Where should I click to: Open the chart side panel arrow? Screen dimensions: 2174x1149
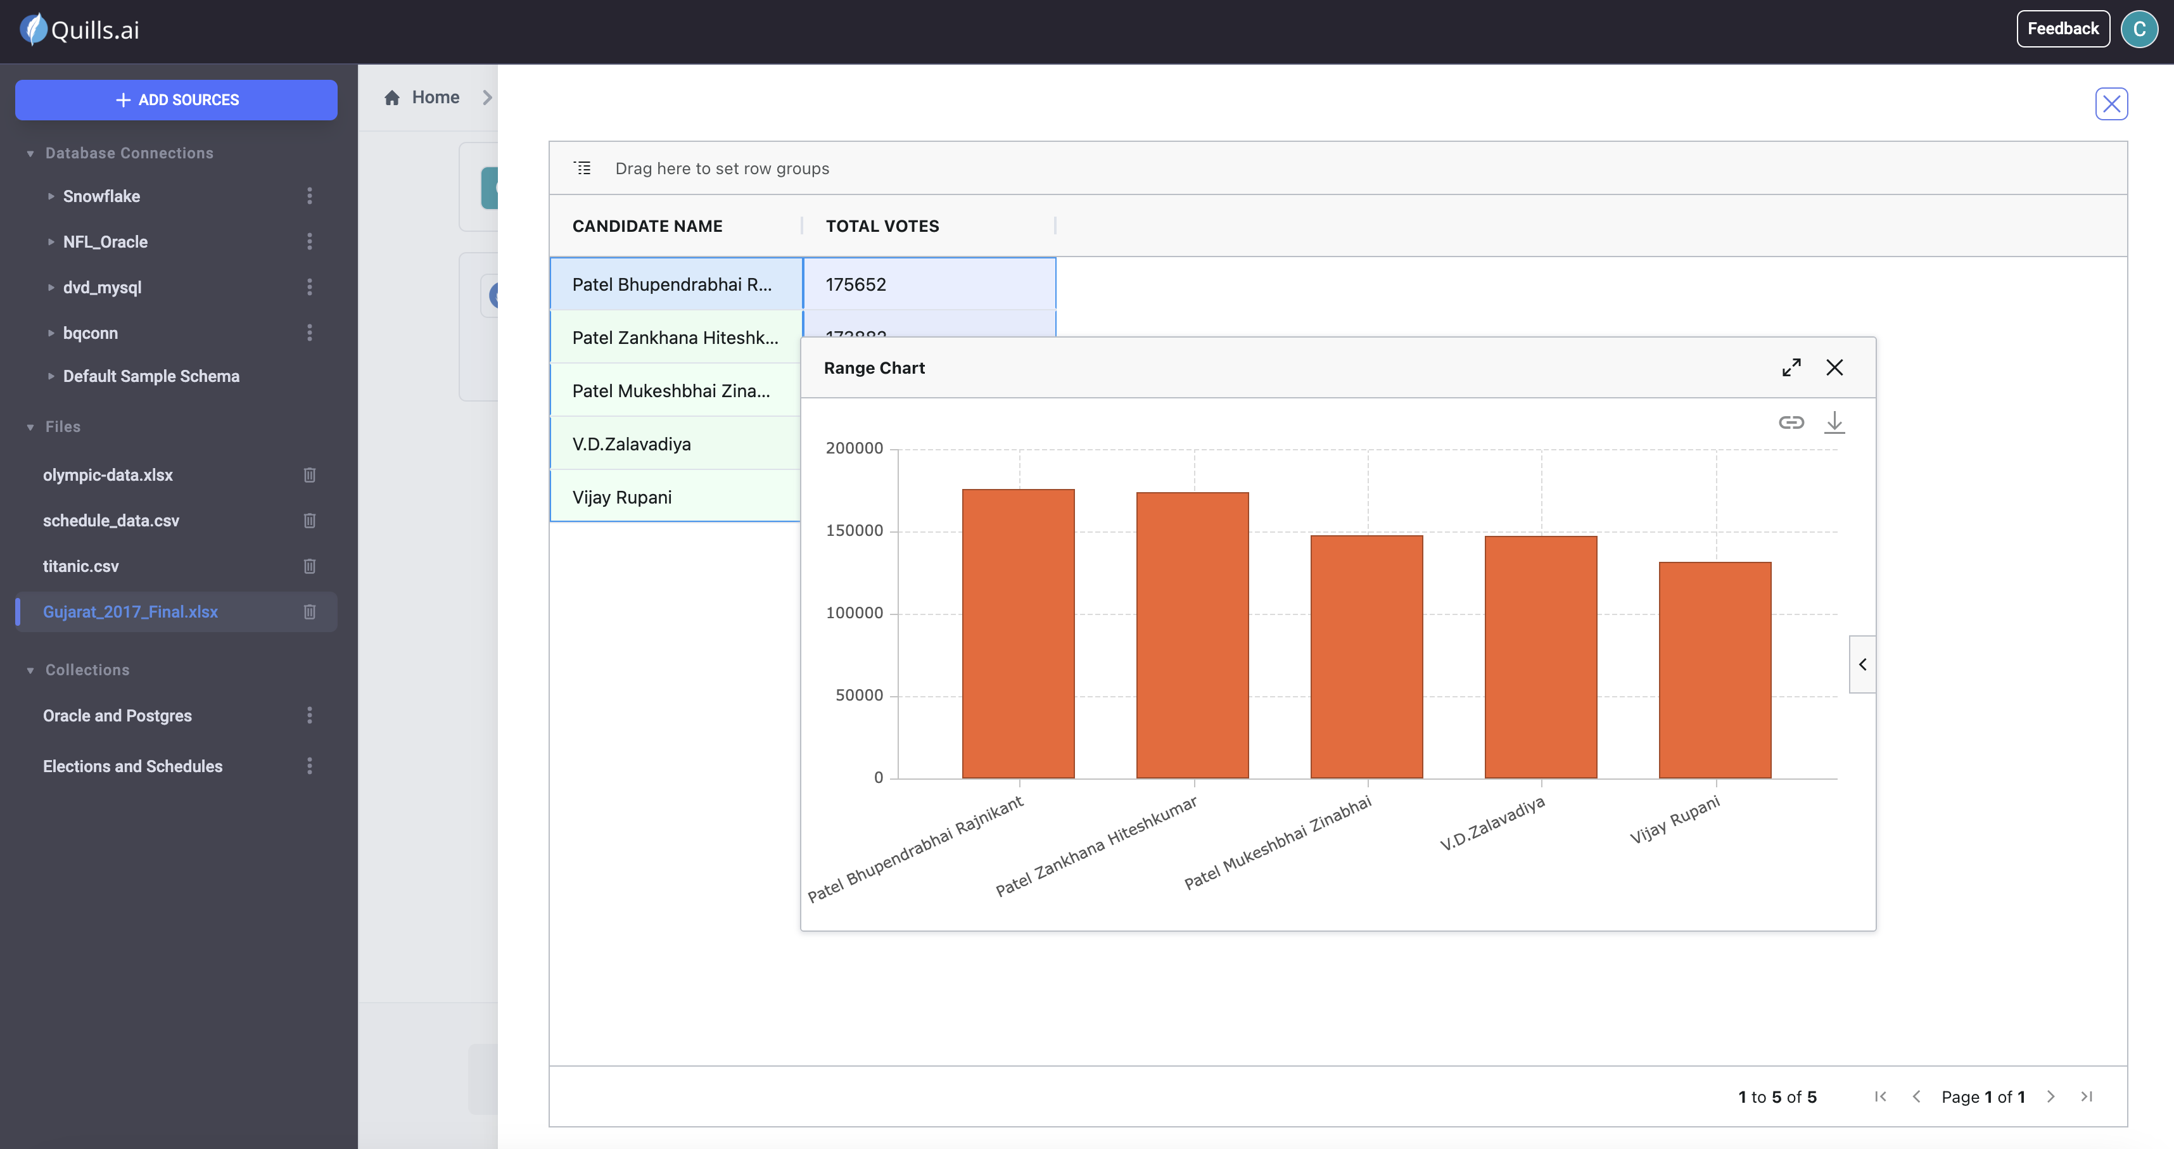(x=1862, y=665)
